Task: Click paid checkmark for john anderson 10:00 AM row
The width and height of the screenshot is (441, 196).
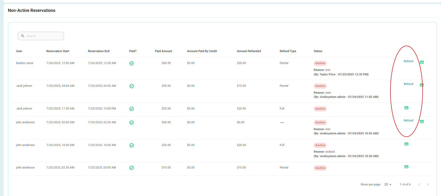Action: pos(131,145)
